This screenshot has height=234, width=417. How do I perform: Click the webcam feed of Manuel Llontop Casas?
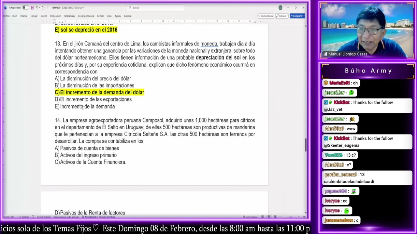[x=367, y=31]
